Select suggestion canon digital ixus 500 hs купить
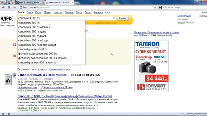The width and height of the screenshot is (207, 116). [x=51, y=63]
